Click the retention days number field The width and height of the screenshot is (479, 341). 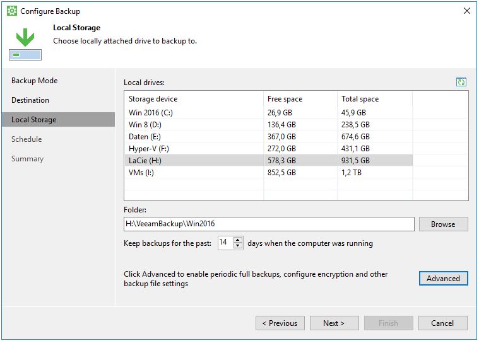tap(226, 243)
